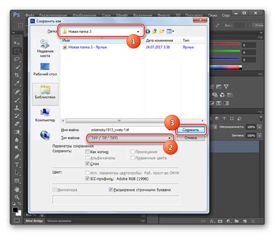Open Фильтр menu
275x235 pixels.
click(164, 15)
